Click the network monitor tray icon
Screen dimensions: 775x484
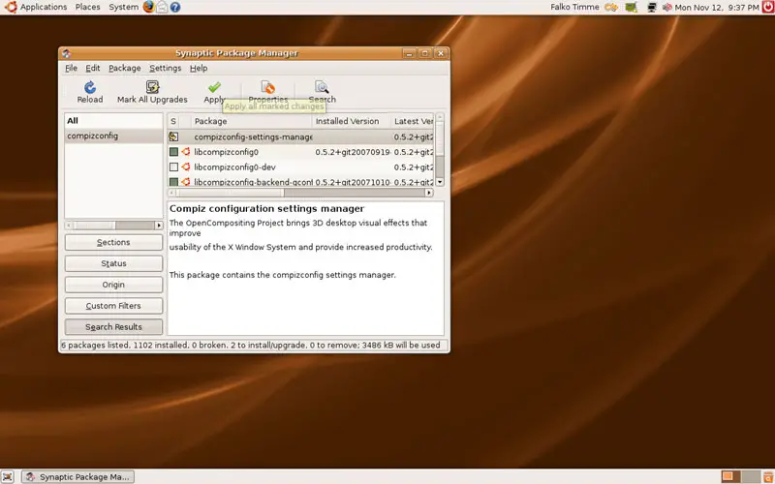652,8
